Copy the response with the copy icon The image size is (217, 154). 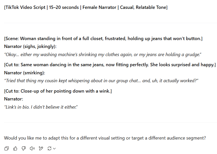[x=7, y=148]
